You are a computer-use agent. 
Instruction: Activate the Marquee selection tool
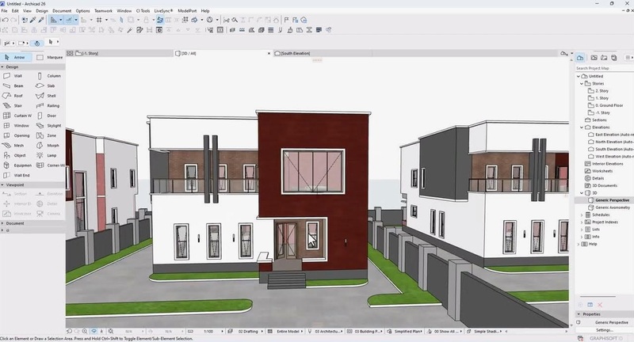pyautogui.click(x=49, y=57)
